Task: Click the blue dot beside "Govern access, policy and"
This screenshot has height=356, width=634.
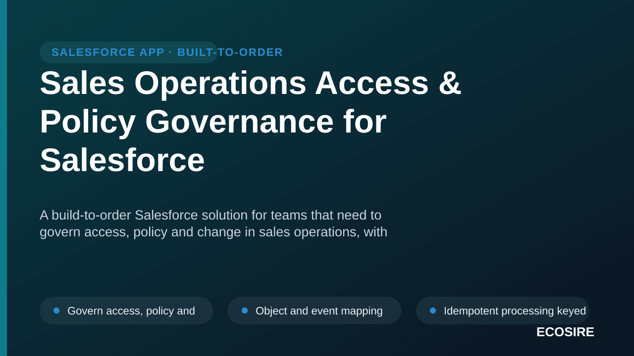Action: [56, 311]
